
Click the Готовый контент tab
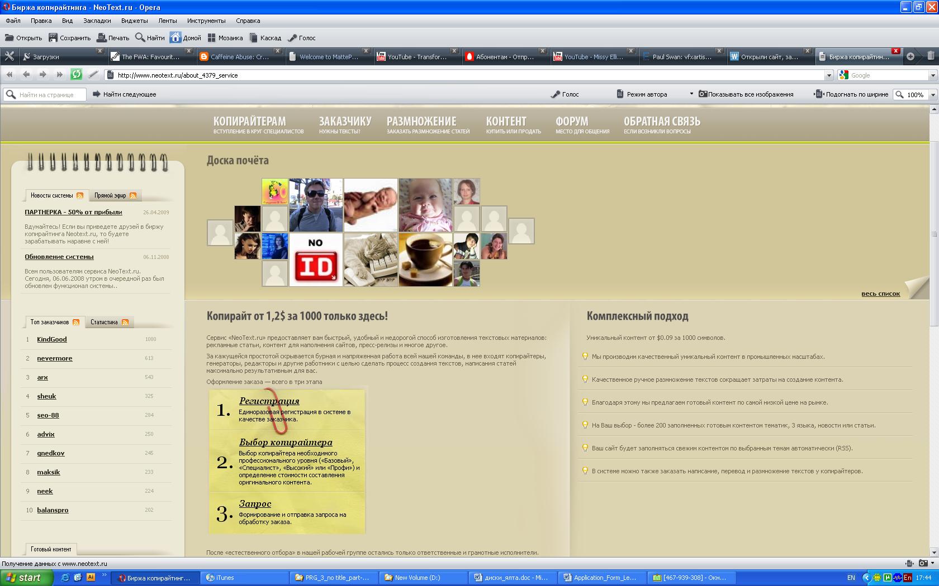pyautogui.click(x=51, y=549)
